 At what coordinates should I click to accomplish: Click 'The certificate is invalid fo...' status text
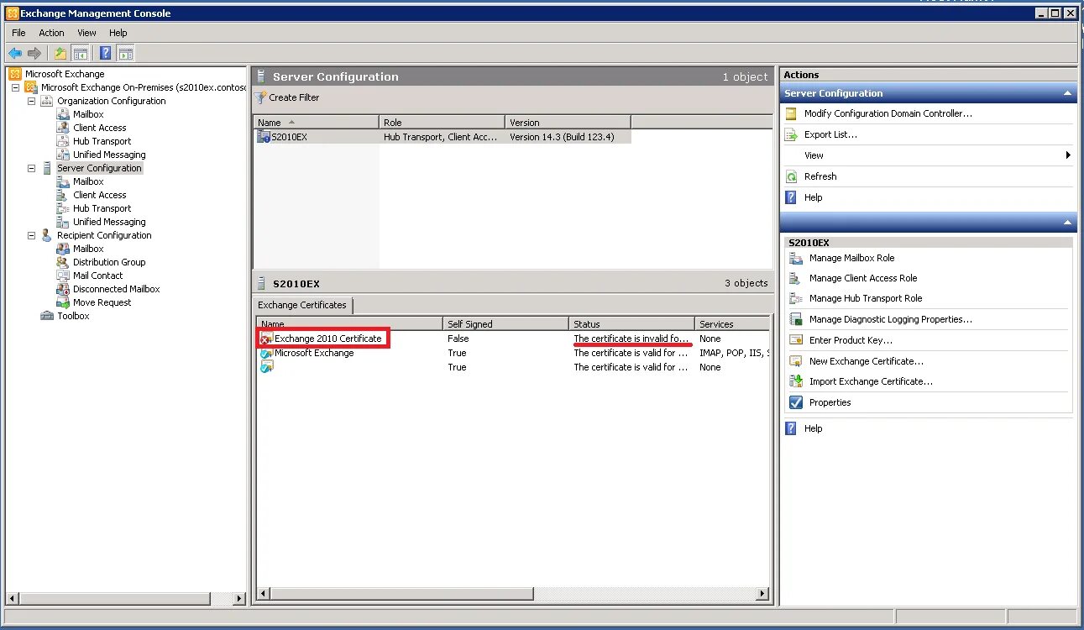click(x=631, y=339)
